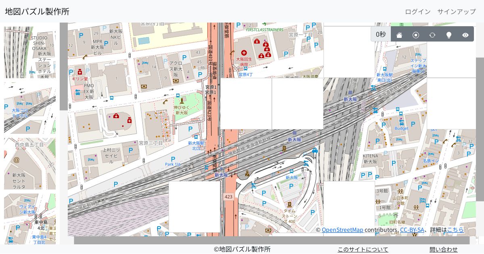
Task: Open the このサイトについて footer link
Action: tap(363, 249)
